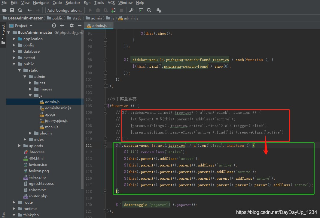Open the Navigate menu
This screenshot has width=320, height=218.
[41, 3]
